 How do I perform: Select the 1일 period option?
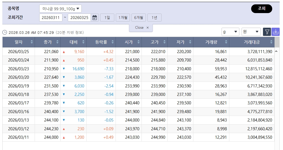point(107,18)
